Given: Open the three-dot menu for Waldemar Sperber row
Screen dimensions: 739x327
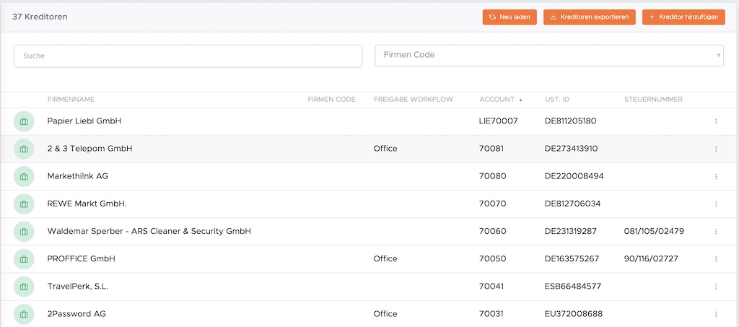Looking at the screenshot, I should coord(716,232).
